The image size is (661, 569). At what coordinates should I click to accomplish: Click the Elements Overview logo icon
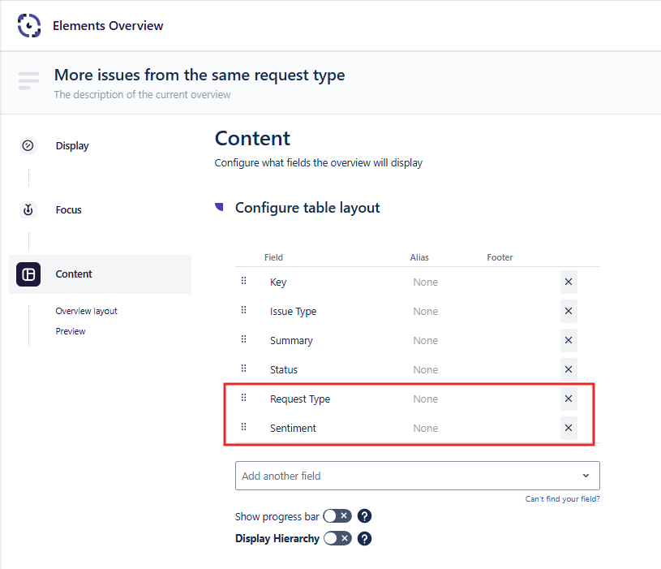tap(29, 25)
